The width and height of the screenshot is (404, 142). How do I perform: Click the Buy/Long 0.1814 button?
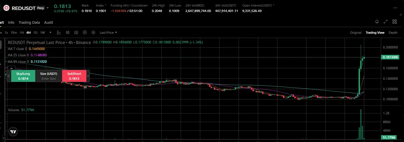(x=23, y=76)
